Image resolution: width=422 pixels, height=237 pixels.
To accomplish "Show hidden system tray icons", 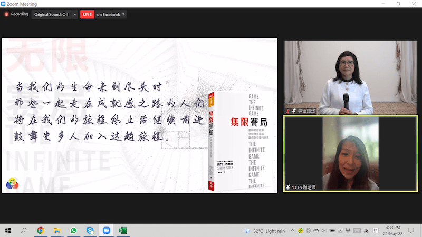I will [x=291, y=231].
